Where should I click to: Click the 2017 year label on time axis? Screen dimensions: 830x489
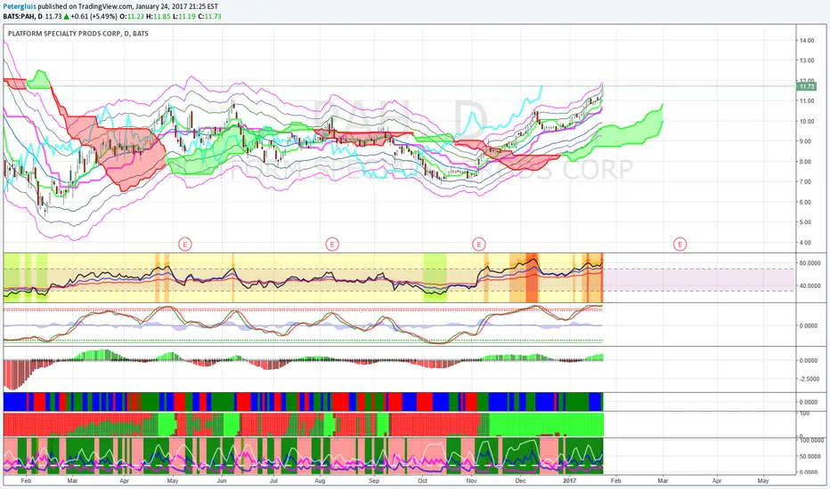pyautogui.click(x=570, y=481)
